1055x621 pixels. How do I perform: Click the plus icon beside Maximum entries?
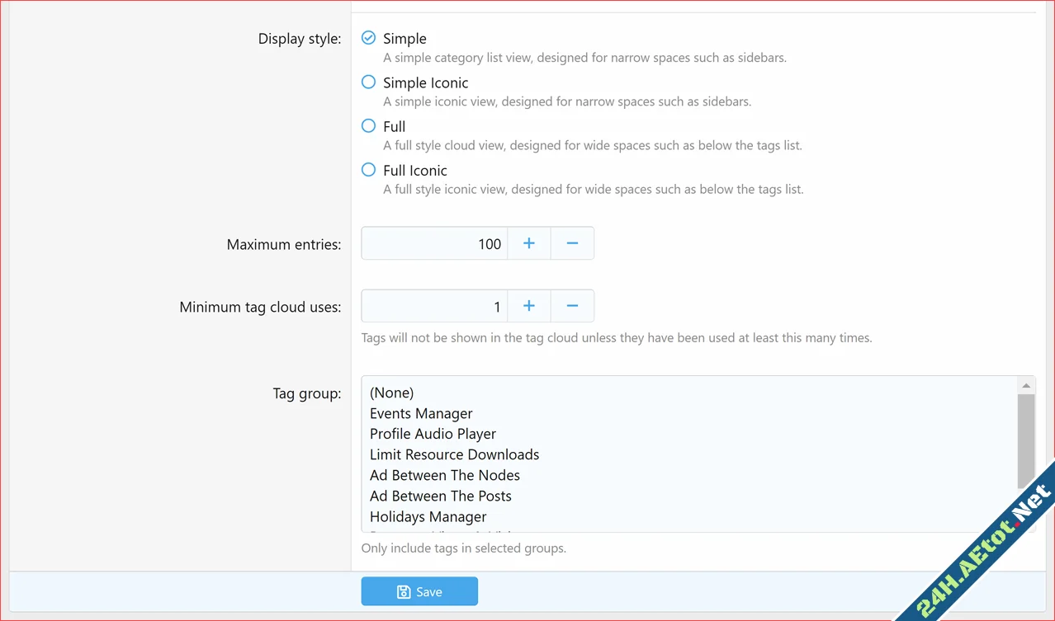(528, 242)
